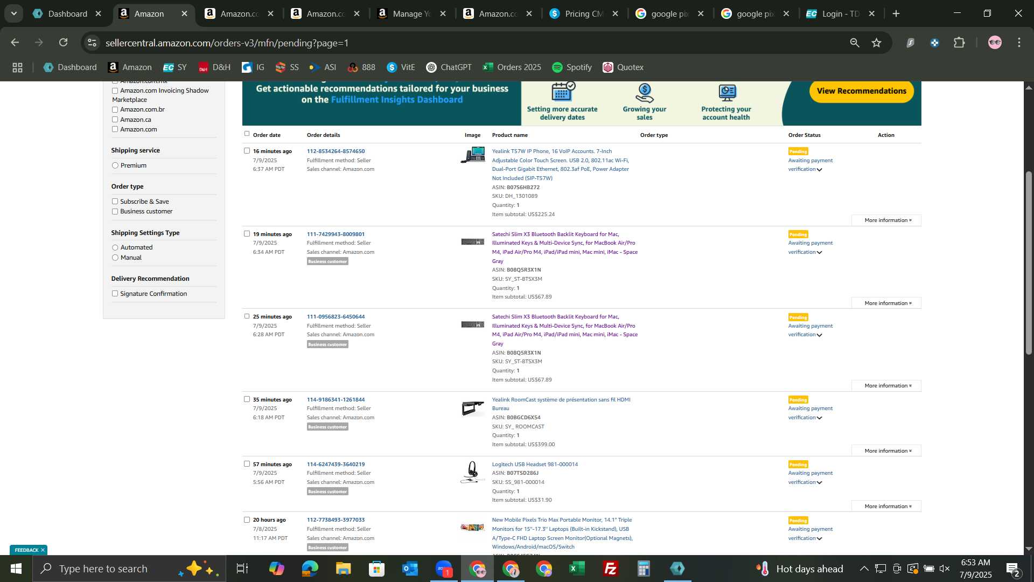Dismiss the FEEDBACK tab
Image resolution: width=1034 pixels, height=582 pixels.
point(43,550)
